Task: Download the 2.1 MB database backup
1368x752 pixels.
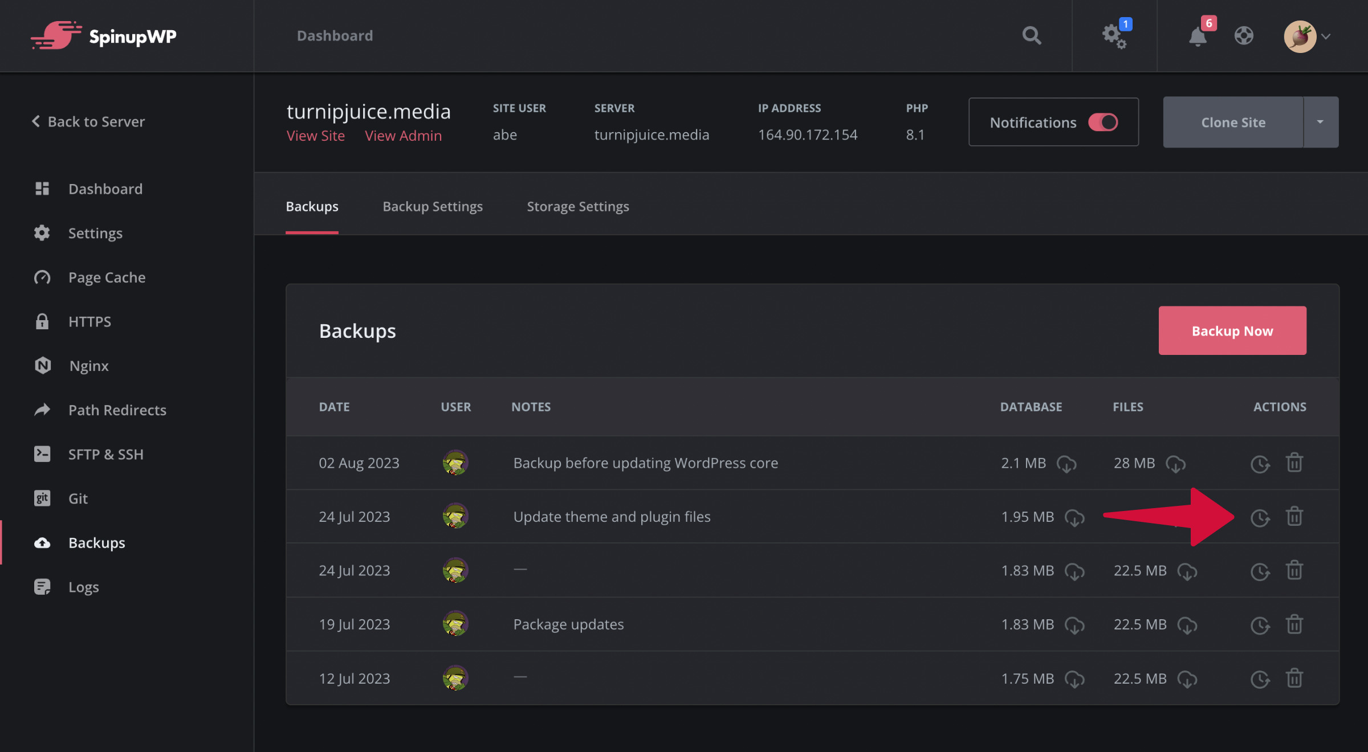Action: pyautogui.click(x=1066, y=464)
